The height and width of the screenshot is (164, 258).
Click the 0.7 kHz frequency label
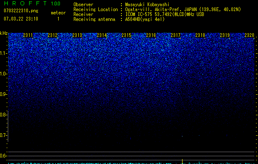tap(3, 135)
